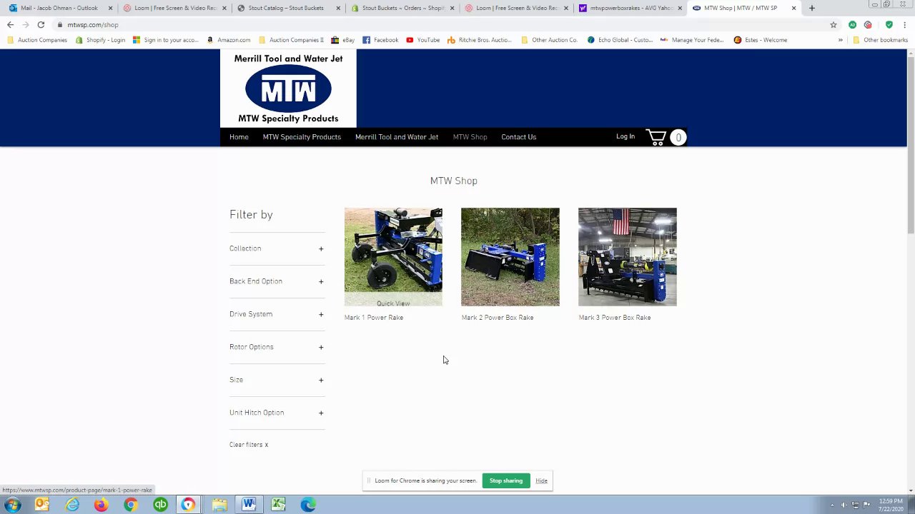Screen dimensions: 915x514
Task: Launch Internet Explorer from taskbar
Action: 72,505
